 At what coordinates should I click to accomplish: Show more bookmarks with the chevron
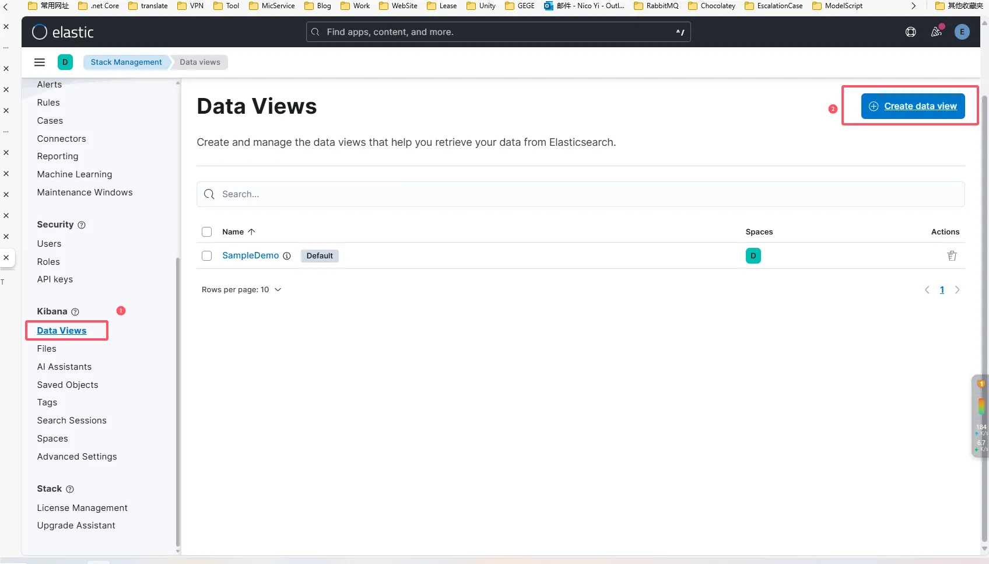pos(913,6)
